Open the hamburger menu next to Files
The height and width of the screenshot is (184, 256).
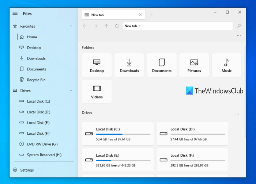pos(15,14)
